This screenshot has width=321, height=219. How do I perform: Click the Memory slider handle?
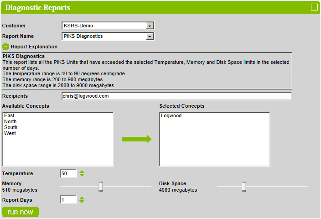pyautogui.click(x=101, y=186)
